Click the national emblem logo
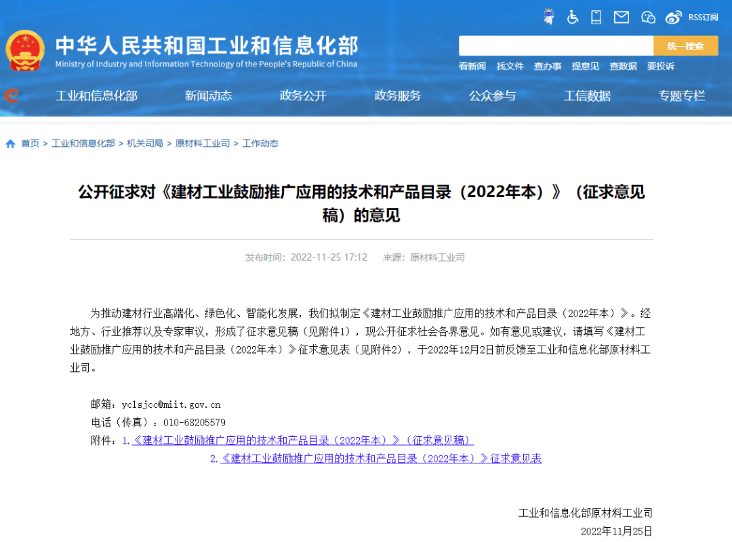The image size is (732, 542). [25, 51]
